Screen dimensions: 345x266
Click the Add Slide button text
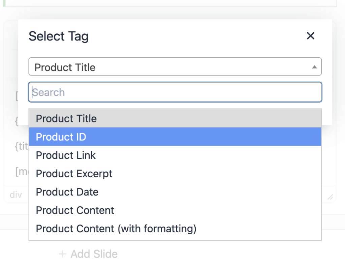tap(94, 254)
